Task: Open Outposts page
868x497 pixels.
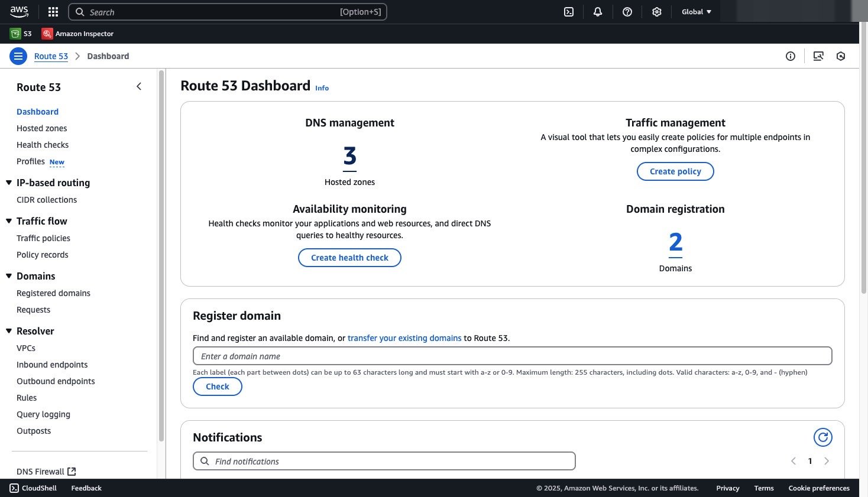Action: click(x=34, y=431)
